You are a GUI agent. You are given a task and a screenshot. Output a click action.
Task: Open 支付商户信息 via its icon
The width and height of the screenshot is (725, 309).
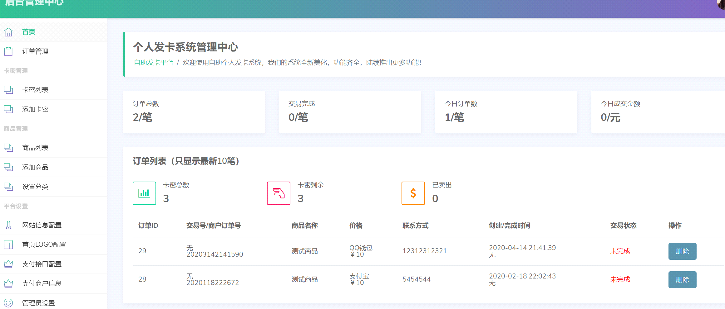click(x=8, y=283)
